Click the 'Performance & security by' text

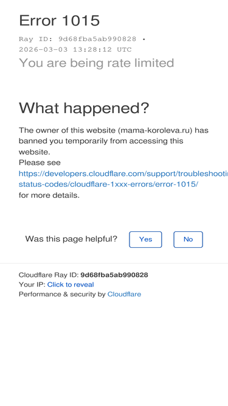click(62, 294)
